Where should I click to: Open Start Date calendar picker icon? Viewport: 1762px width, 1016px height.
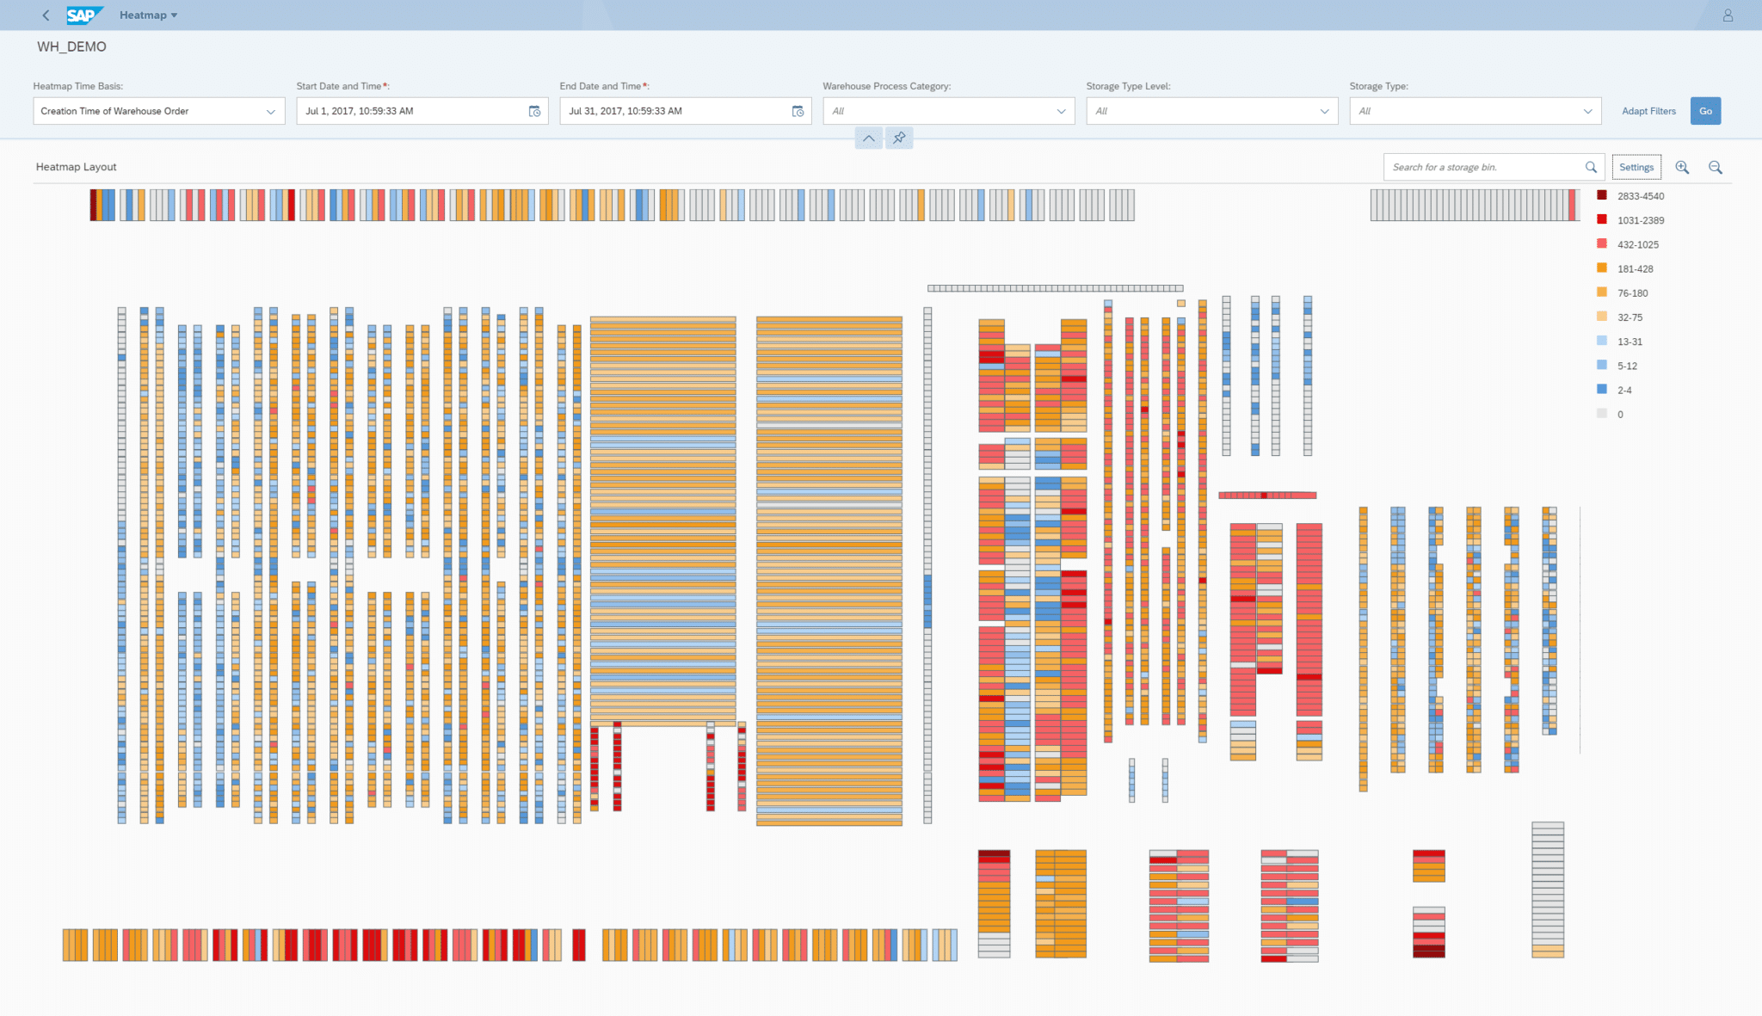click(x=534, y=111)
